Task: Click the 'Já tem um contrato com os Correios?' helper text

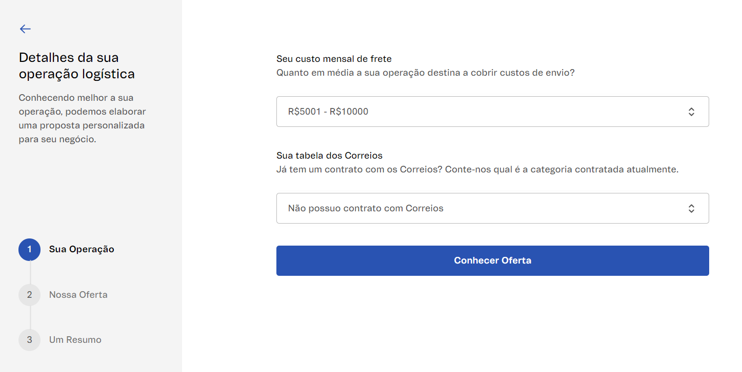Action: pyautogui.click(x=477, y=169)
